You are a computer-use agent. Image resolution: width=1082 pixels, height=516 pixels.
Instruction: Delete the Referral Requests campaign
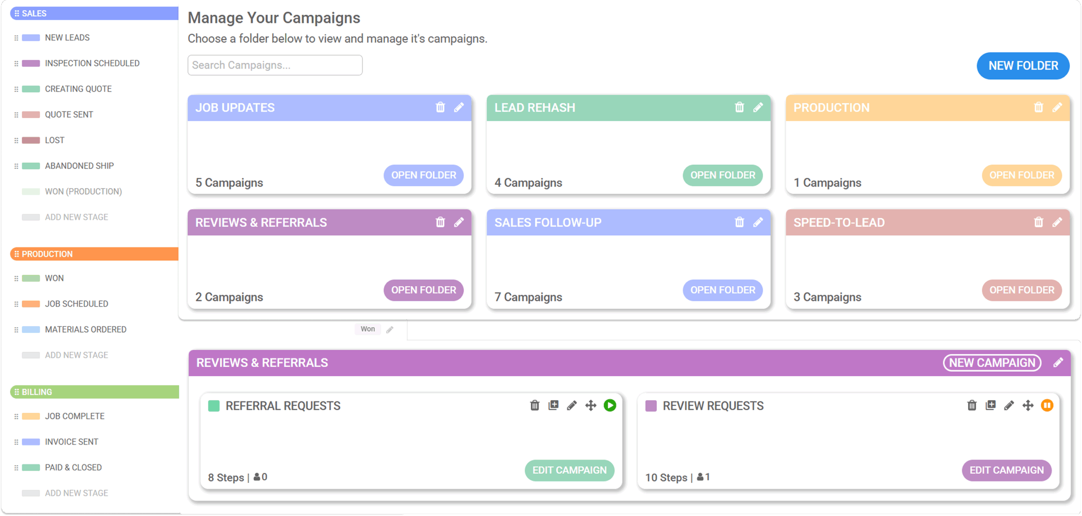[535, 406]
